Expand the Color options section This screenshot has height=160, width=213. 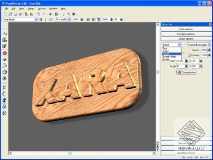tap(186, 29)
